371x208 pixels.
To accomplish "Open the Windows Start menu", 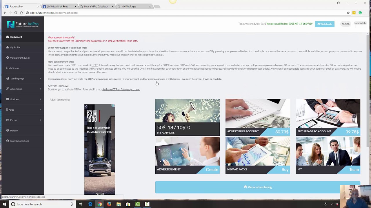I will [5, 204].
